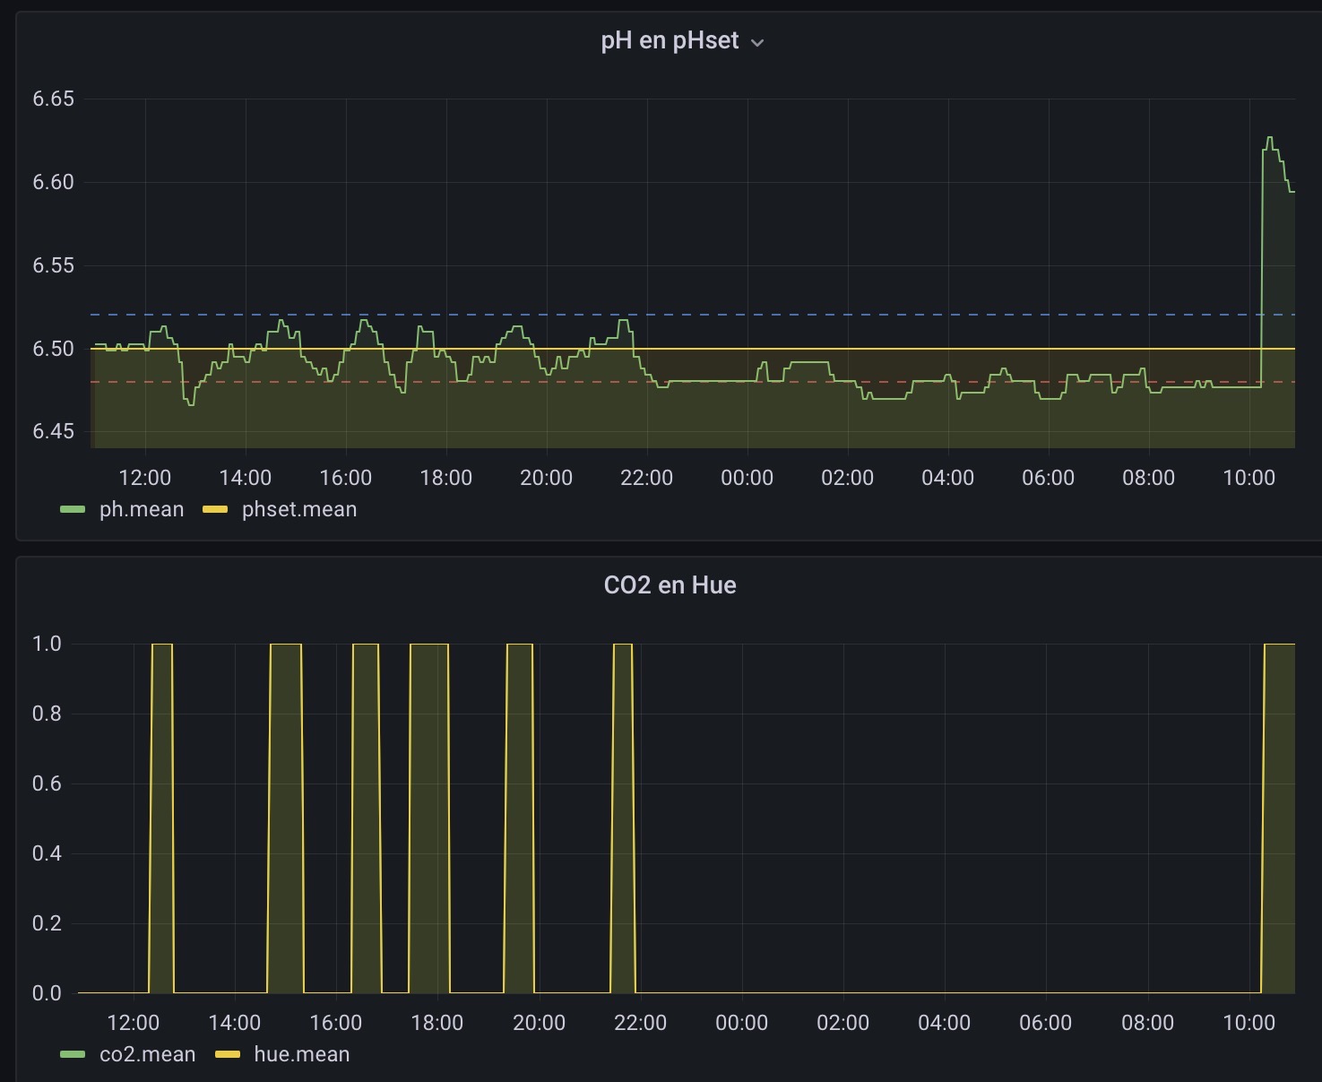Click green color swatch beside ph.mean
Image resolution: width=1322 pixels, height=1082 pixels.
(x=73, y=509)
